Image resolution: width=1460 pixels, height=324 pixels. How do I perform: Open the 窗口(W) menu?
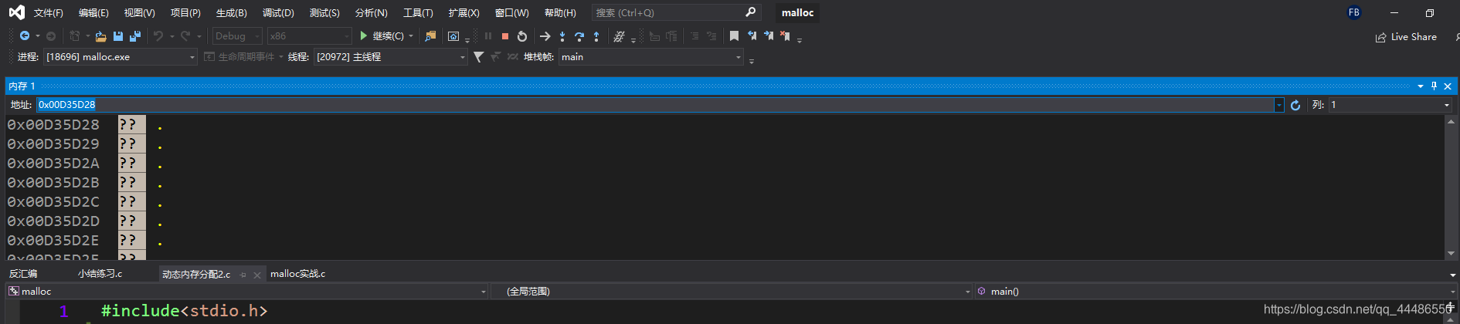(x=511, y=13)
